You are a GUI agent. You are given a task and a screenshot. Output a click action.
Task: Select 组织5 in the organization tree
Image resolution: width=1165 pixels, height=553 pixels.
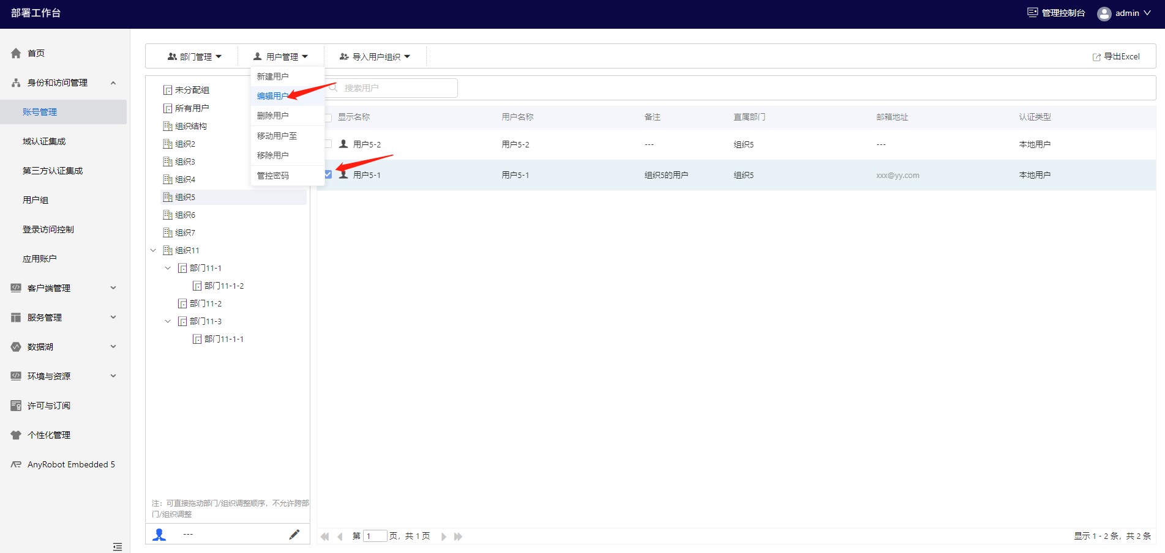[x=233, y=197]
